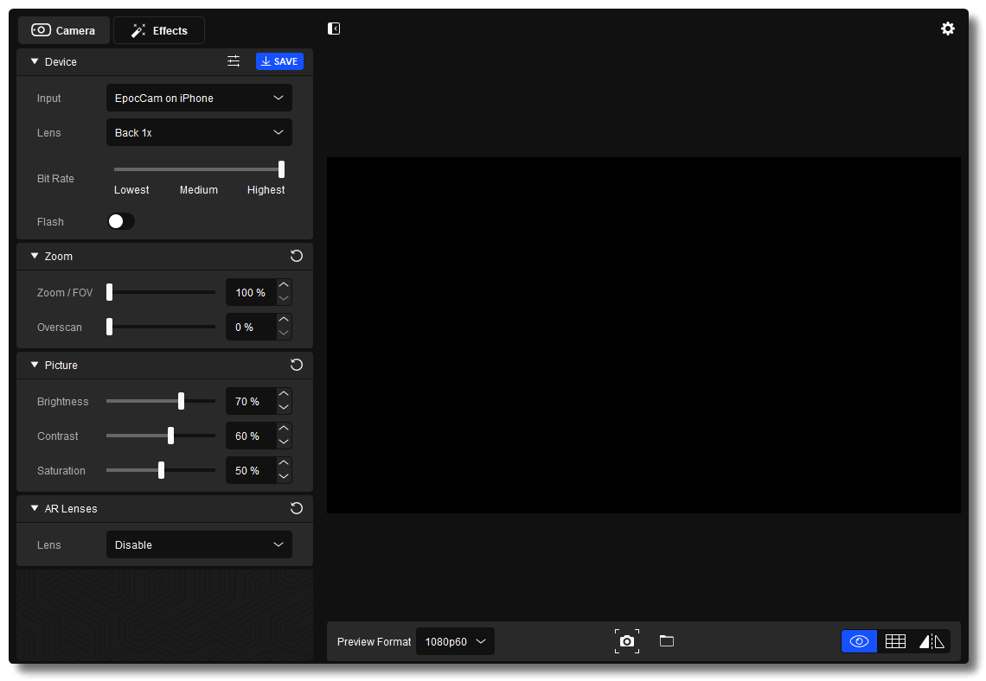Open the Input device dropdown
Viewport: 986px width, 681px height.
pos(199,98)
